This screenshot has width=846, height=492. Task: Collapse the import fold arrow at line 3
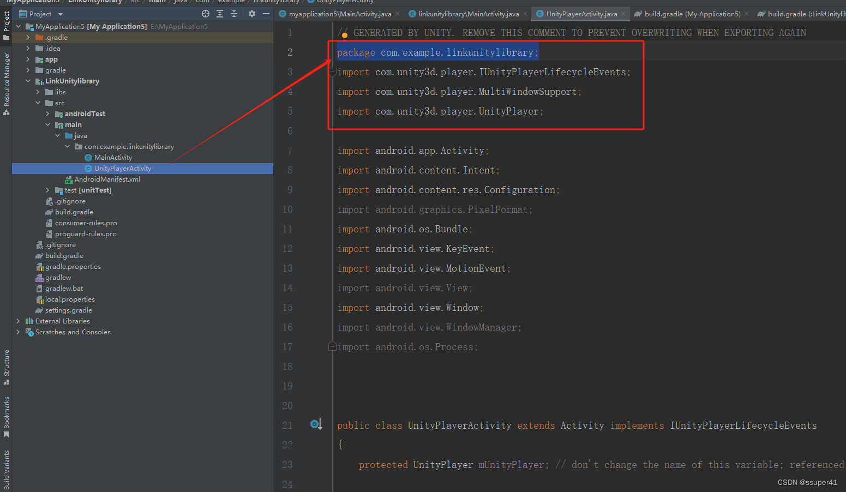point(332,71)
